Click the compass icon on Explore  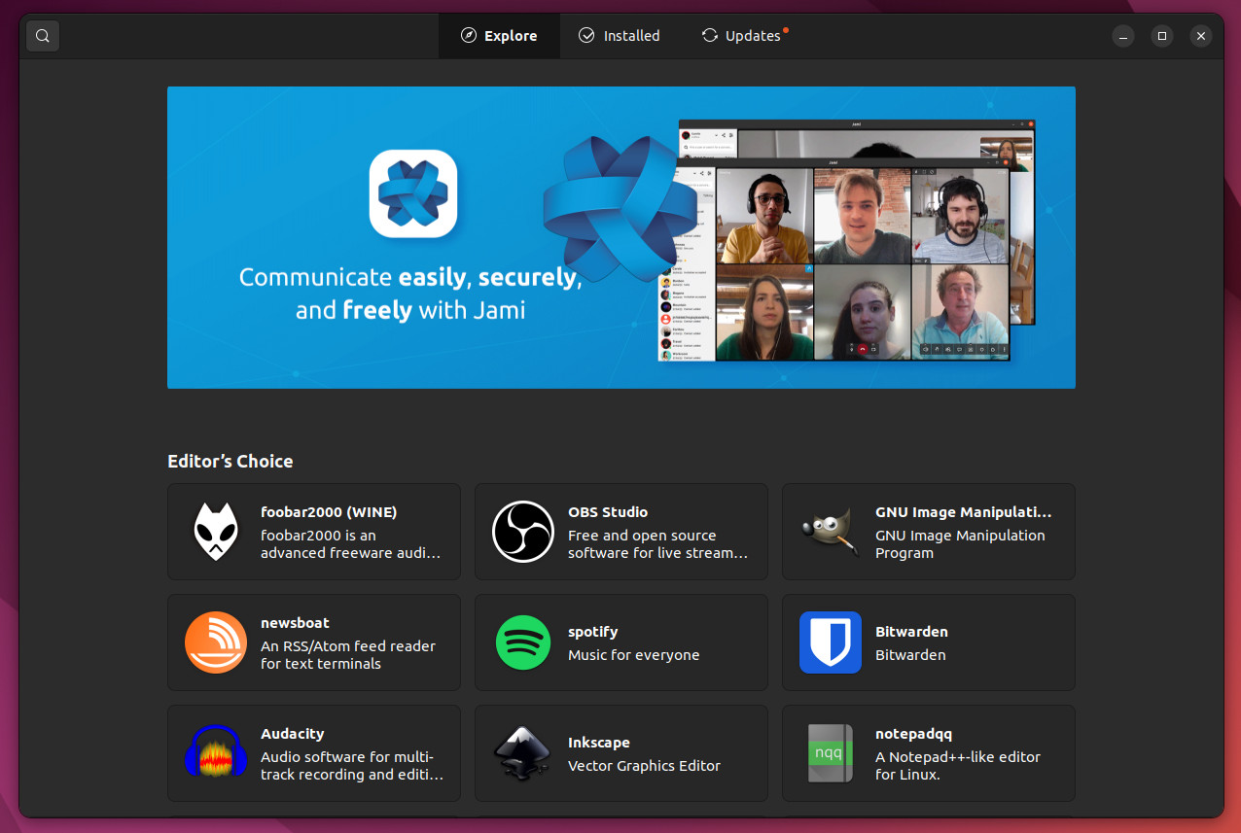[x=469, y=36]
